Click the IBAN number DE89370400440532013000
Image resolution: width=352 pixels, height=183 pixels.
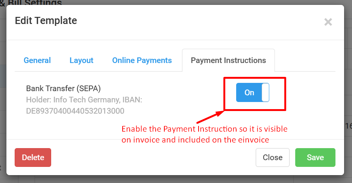coord(75,111)
